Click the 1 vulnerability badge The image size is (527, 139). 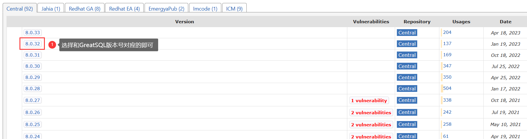click(x=369, y=101)
